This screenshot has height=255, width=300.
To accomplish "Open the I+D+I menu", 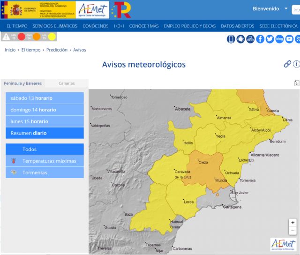I will pyautogui.click(x=119, y=26).
